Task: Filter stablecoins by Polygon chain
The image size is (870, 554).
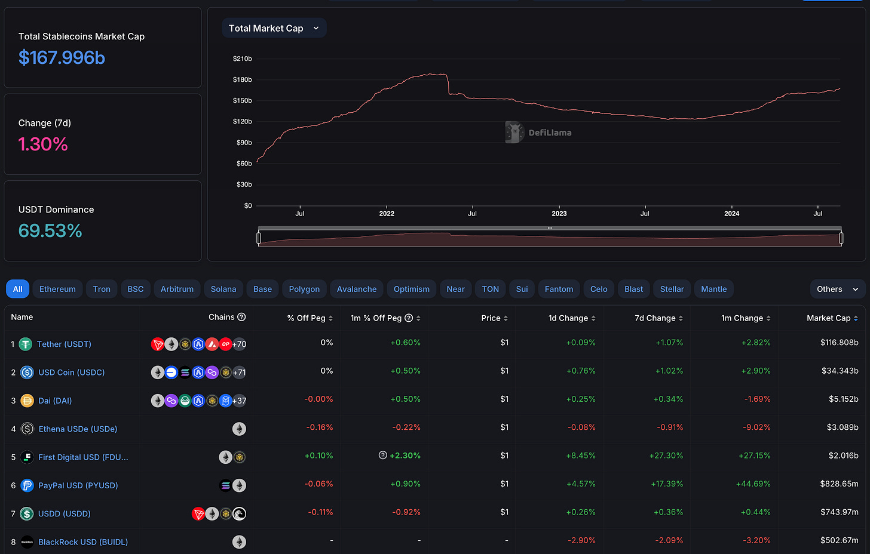Action: tap(304, 289)
